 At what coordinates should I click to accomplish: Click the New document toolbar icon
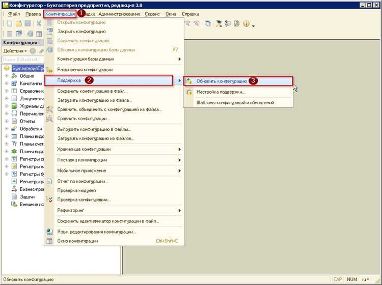tap(10, 23)
